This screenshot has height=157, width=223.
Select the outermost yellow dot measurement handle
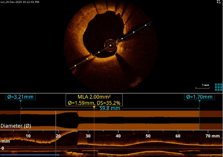tap(75, 66)
